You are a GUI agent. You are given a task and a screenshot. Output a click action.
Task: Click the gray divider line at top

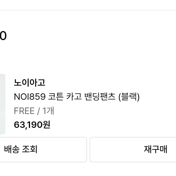88,10
